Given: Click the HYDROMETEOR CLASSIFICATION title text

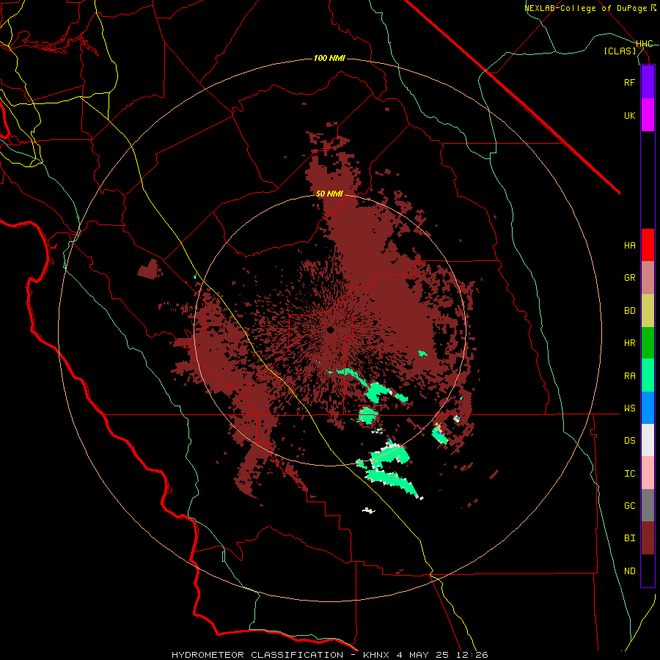Looking at the screenshot, I should coord(257,655).
